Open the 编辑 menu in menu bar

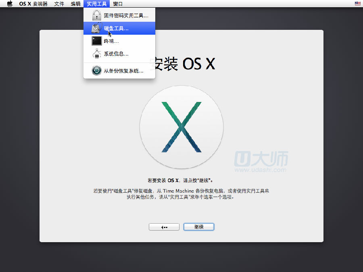point(75,4)
